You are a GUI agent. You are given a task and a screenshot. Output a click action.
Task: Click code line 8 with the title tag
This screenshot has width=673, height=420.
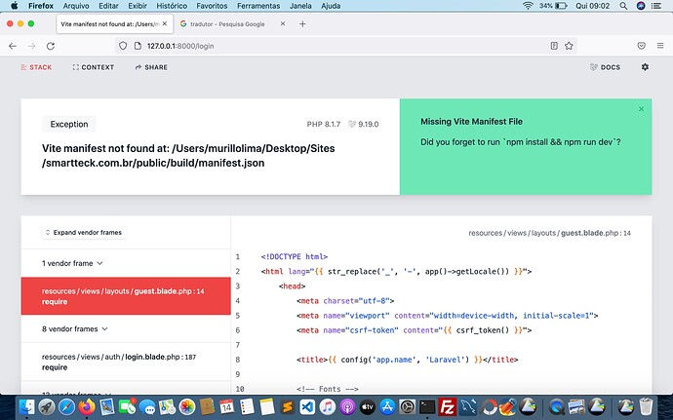click(407, 360)
